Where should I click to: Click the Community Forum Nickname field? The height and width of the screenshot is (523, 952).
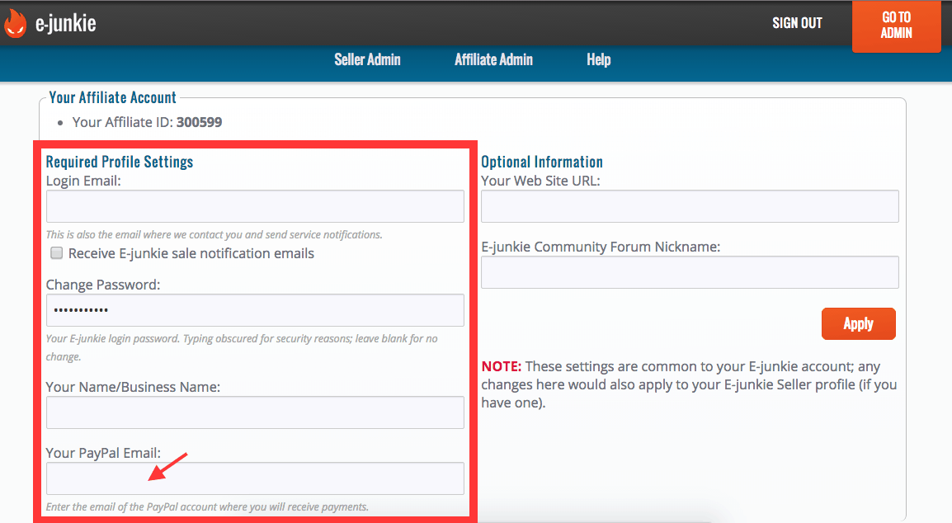690,272
